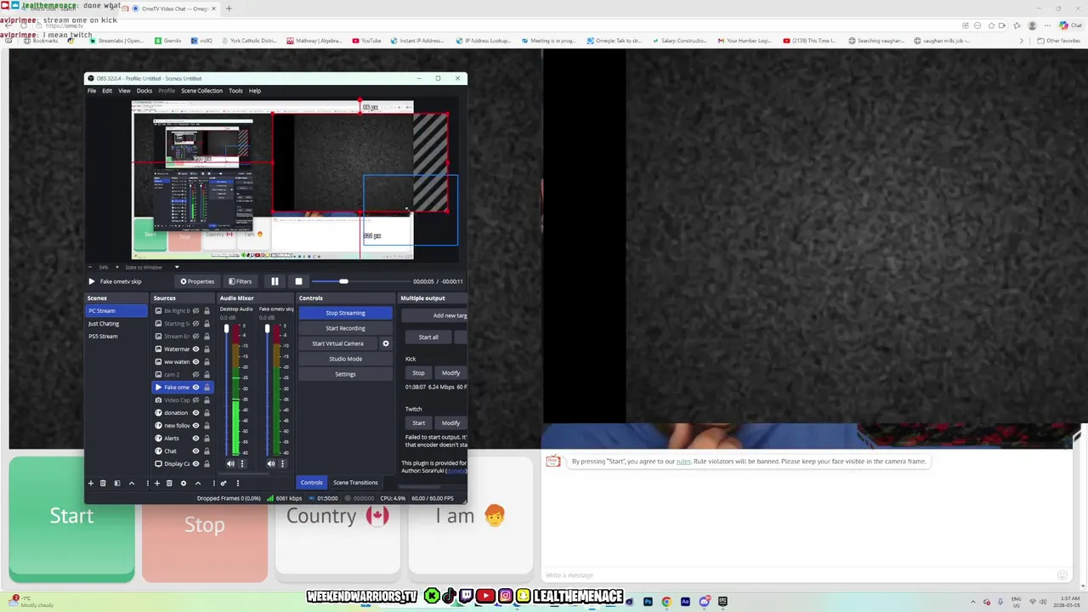Stop the media source playback
This screenshot has height=612, width=1088.
tap(298, 281)
